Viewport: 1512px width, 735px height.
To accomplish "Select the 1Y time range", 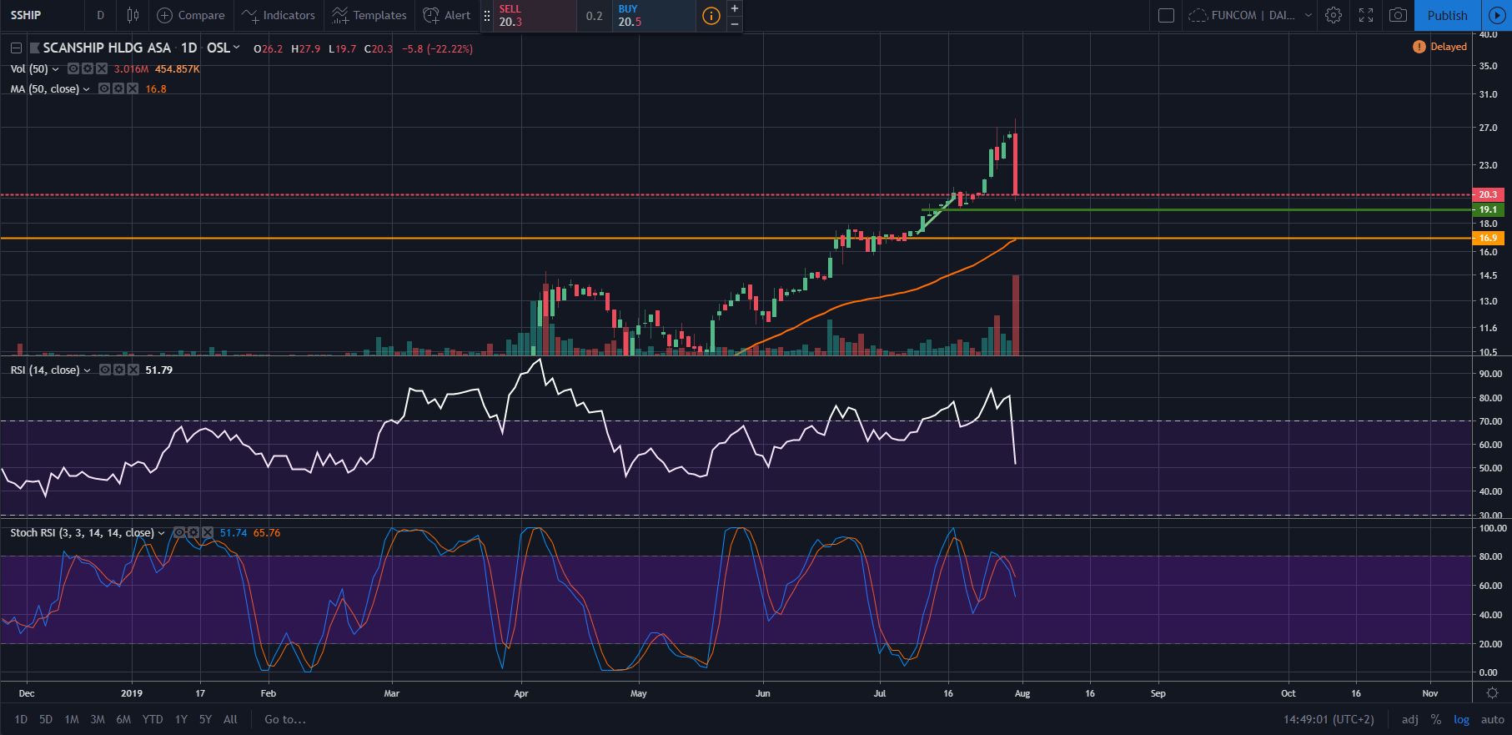I will tap(181, 719).
